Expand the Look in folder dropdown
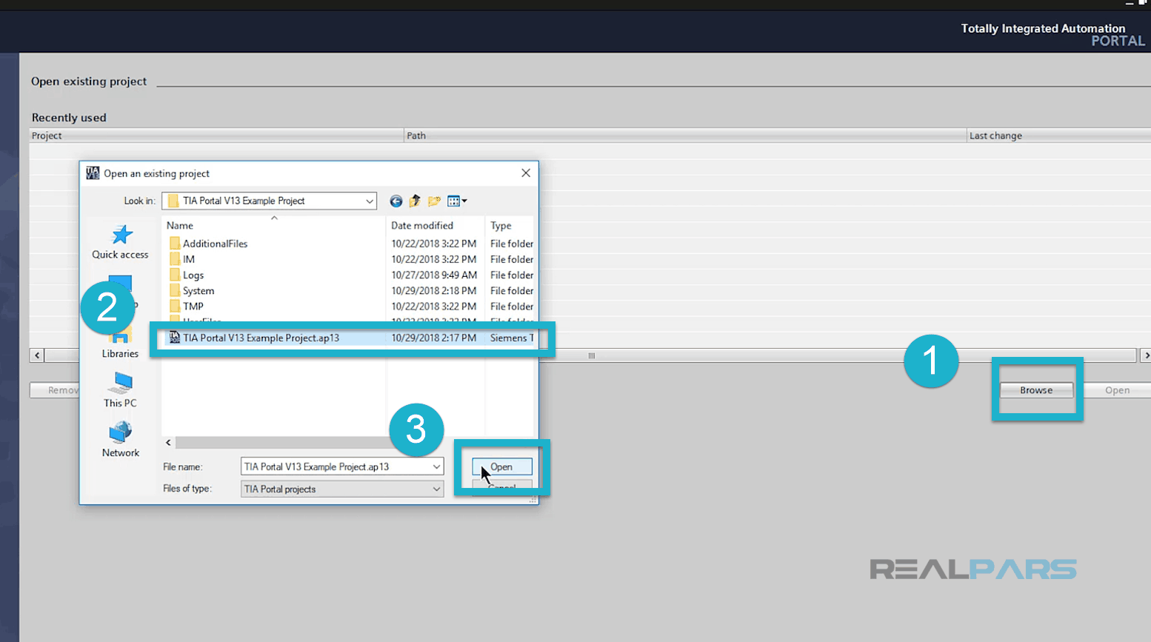The image size is (1151, 642). (x=369, y=201)
